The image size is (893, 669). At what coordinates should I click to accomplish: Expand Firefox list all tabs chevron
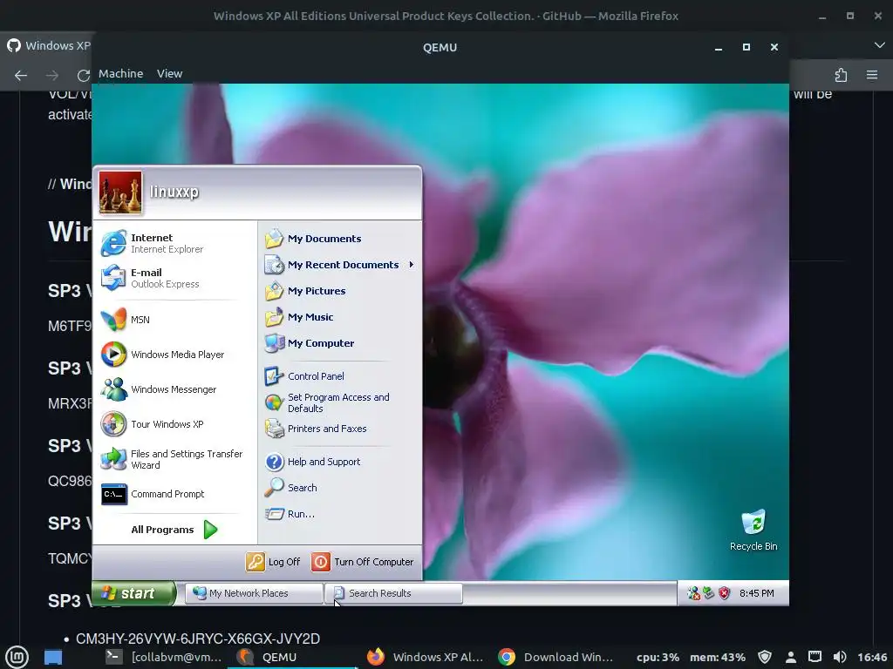879,45
